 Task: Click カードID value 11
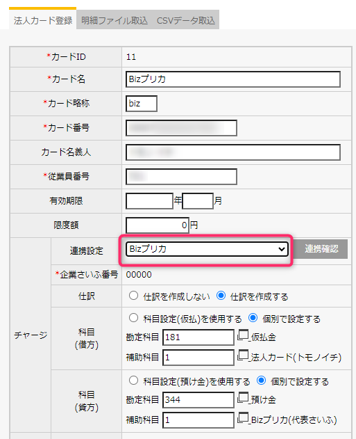point(131,57)
